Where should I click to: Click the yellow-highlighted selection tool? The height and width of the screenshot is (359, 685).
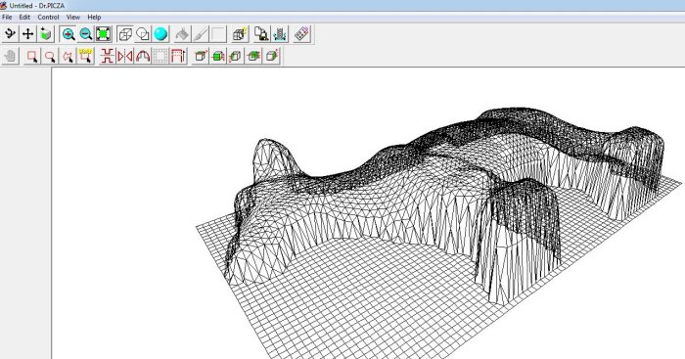coord(86,57)
